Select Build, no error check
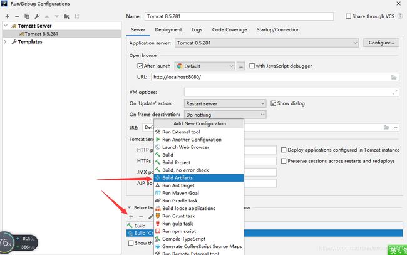 click(199, 170)
